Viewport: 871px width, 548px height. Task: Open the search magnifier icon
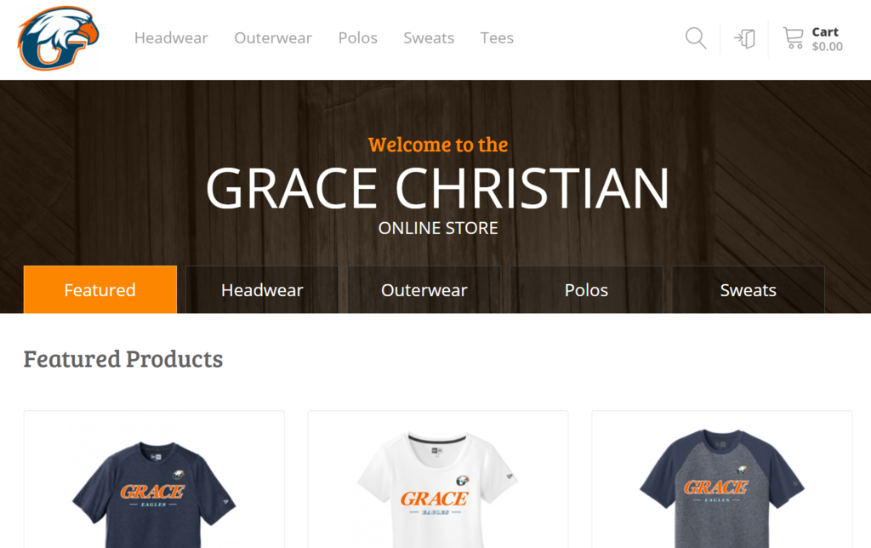tap(696, 38)
